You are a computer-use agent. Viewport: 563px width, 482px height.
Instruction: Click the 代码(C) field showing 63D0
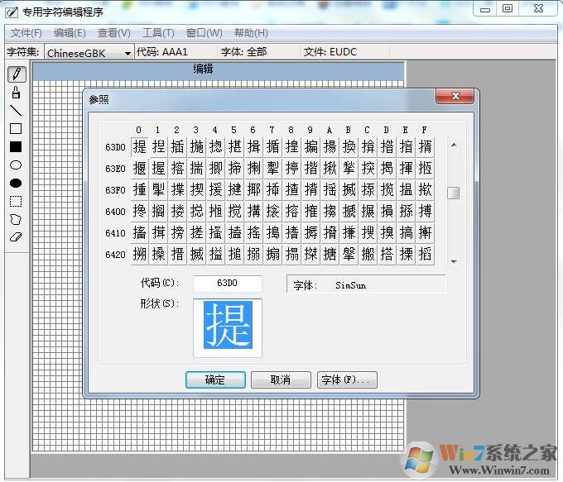coord(227,284)
